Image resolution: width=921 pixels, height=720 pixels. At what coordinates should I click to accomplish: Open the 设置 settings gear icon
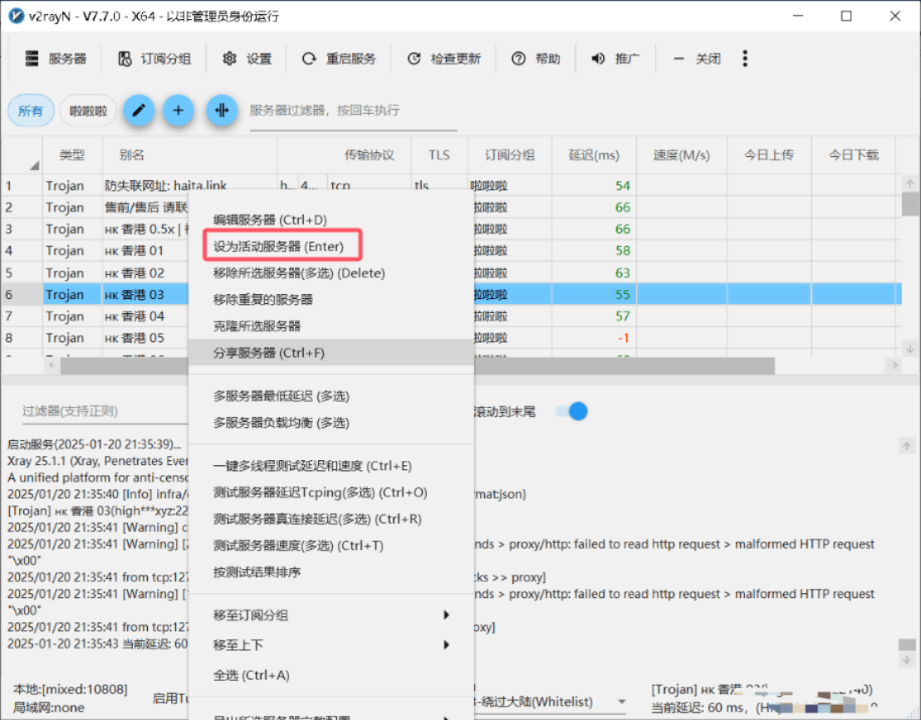click(x=230, y=58)
